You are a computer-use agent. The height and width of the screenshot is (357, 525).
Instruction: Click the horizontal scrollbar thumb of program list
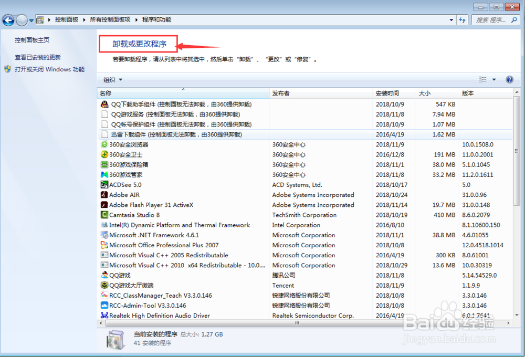click(297, 323)
